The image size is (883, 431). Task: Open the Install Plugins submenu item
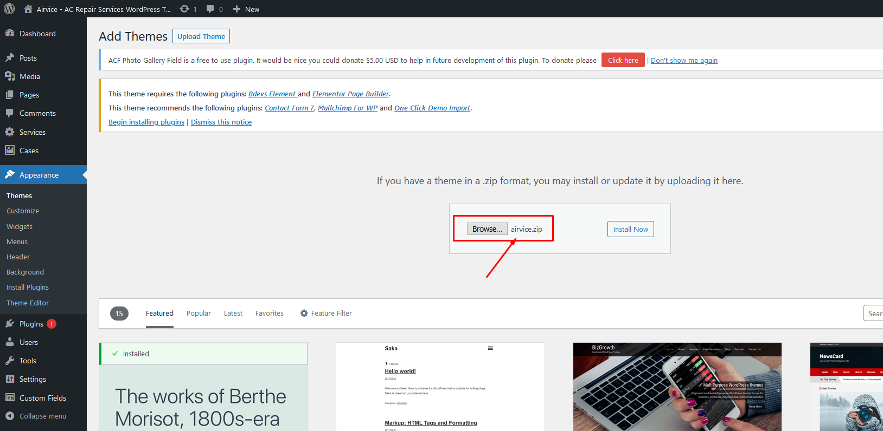point(28,287)
